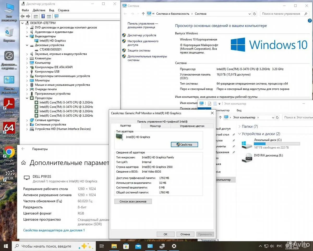Expand the Мониторы node
Screen dimensions: 313x251
[27, 80]
